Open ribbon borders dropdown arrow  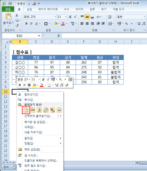pyautogui.click(x=50, y=24)
